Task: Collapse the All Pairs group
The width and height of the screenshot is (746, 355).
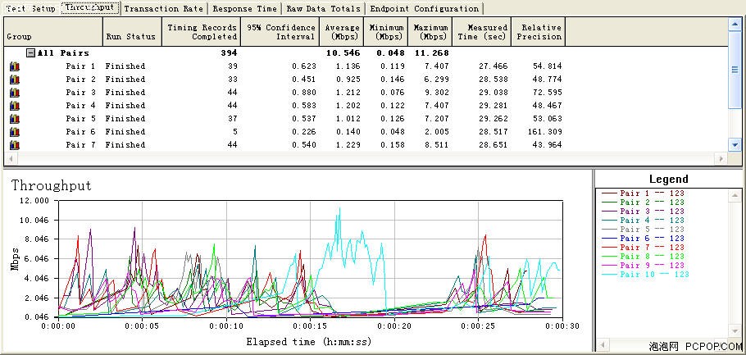Action: point(30,52)
